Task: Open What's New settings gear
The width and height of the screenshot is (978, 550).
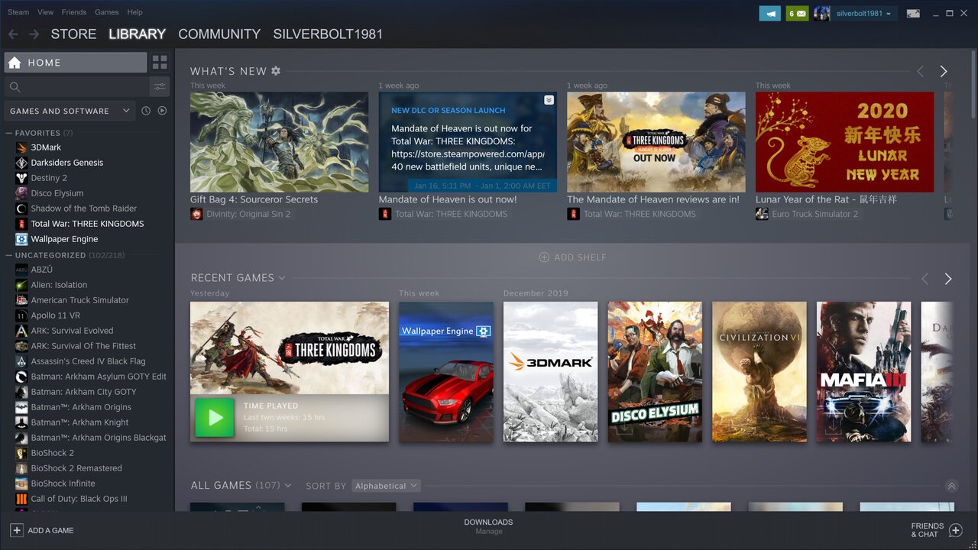Action: click(x=276, y=71)
